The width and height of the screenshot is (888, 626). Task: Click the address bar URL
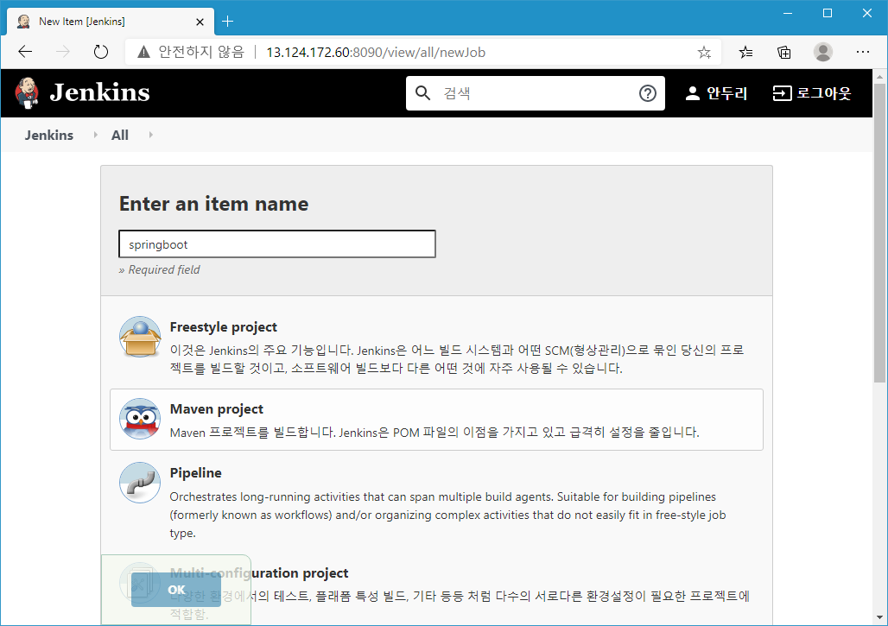point(376,52)
